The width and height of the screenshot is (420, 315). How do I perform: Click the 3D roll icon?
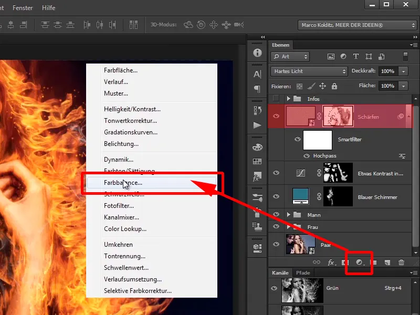[201, 25]
